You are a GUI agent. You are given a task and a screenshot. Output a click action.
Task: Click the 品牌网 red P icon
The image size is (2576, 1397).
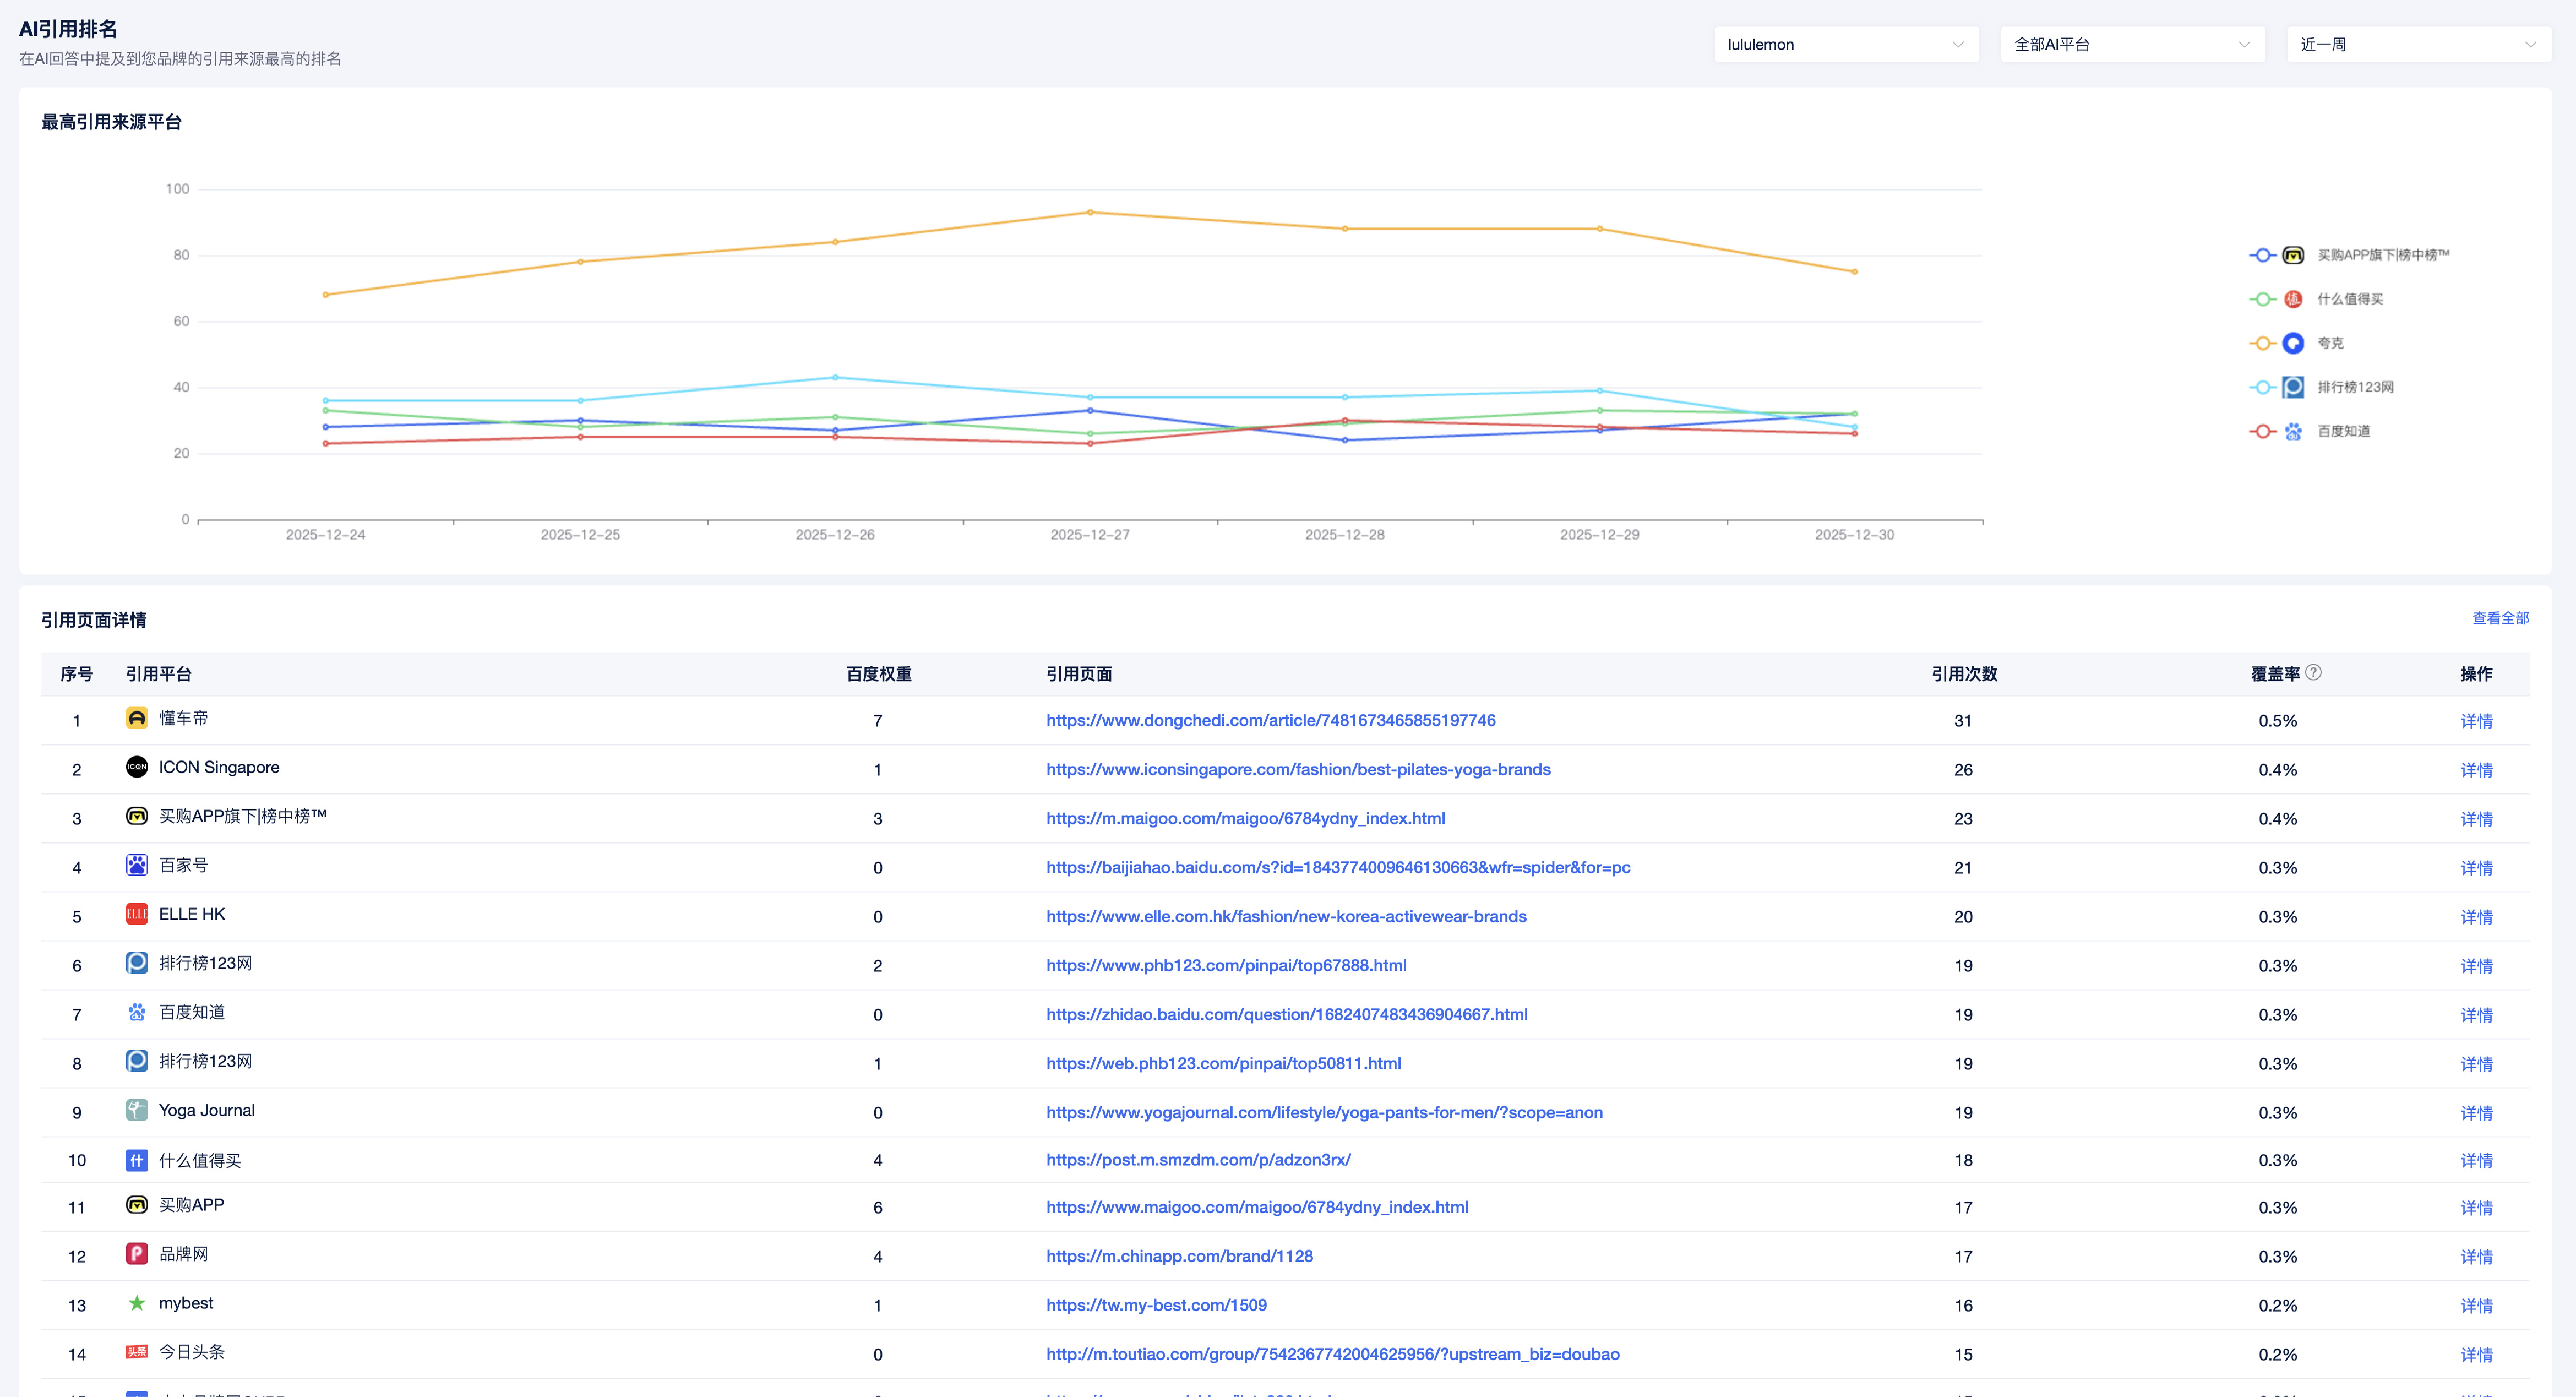pos(137,1254)
